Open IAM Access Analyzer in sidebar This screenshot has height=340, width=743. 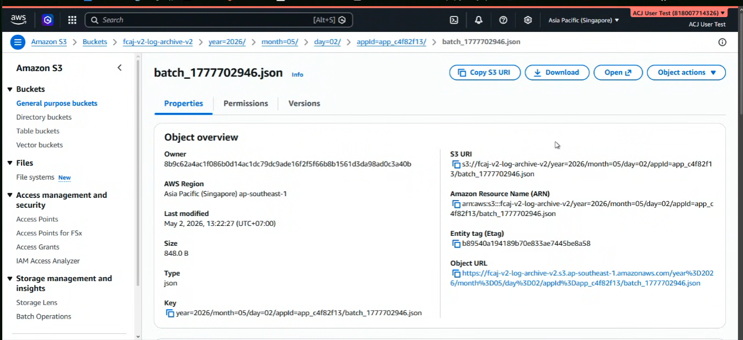pyautogui.click(x=48, y=261)
